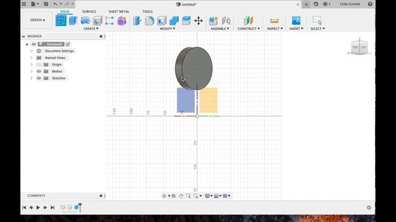The height and width of the screenshot is (222, 396).
Task: Open the File menu dropdown
Action: 35,4
